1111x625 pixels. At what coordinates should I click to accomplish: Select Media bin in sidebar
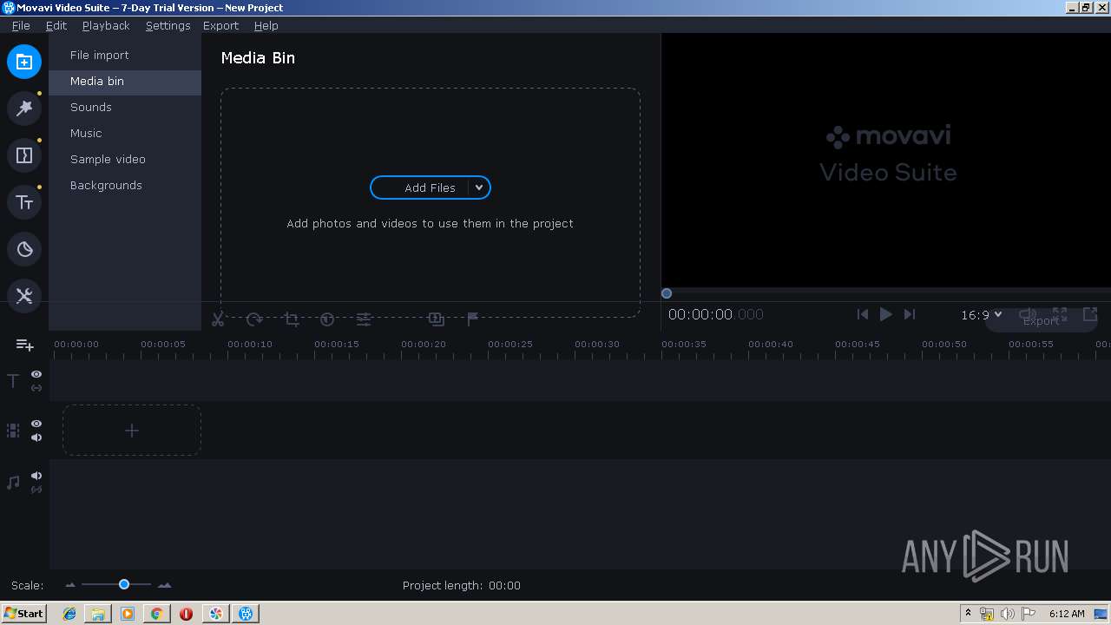click(125, 81)
